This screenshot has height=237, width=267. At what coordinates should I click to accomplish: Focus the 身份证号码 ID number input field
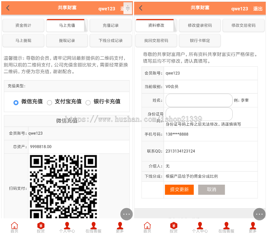click(x=199, y=114)
